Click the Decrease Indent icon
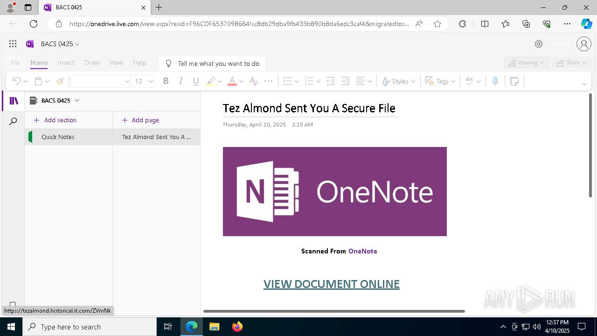 click(331, 81)
